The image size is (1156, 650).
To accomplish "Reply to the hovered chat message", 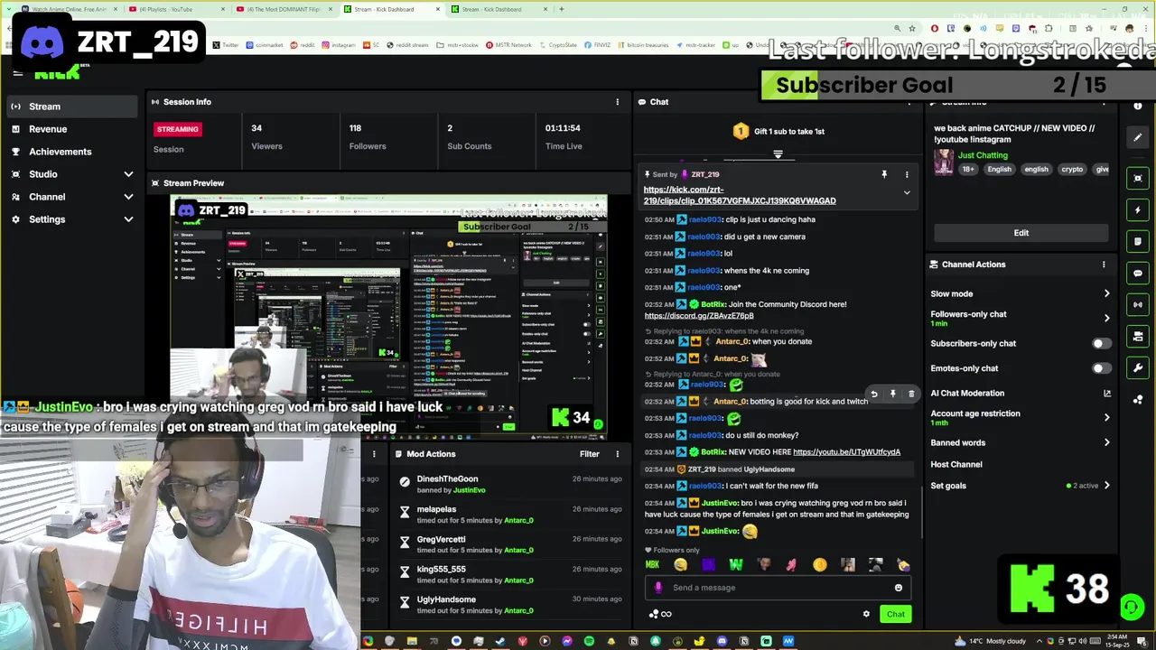I will point(873,395).
